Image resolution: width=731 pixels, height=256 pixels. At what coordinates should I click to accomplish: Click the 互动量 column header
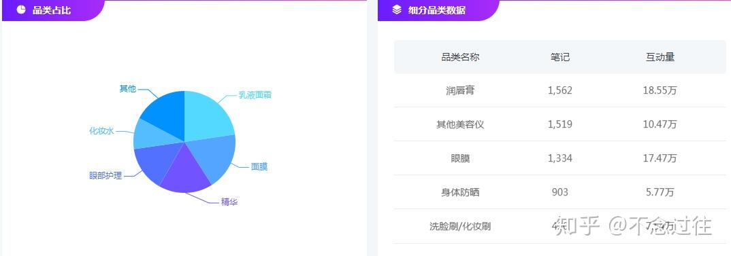pos(660,57)
